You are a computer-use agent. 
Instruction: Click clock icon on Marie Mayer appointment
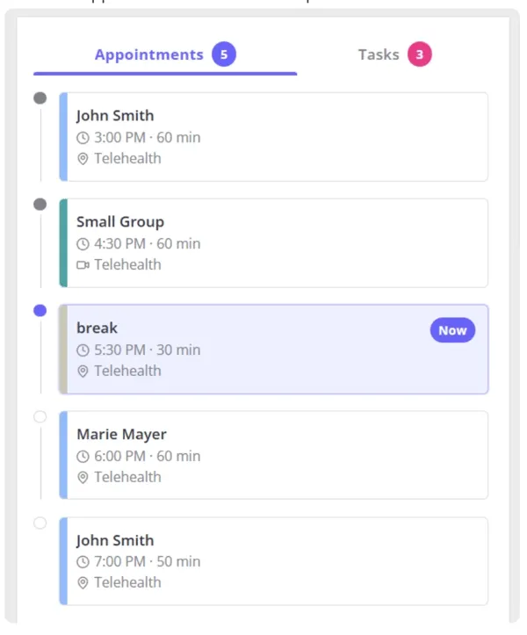(83, 457)
